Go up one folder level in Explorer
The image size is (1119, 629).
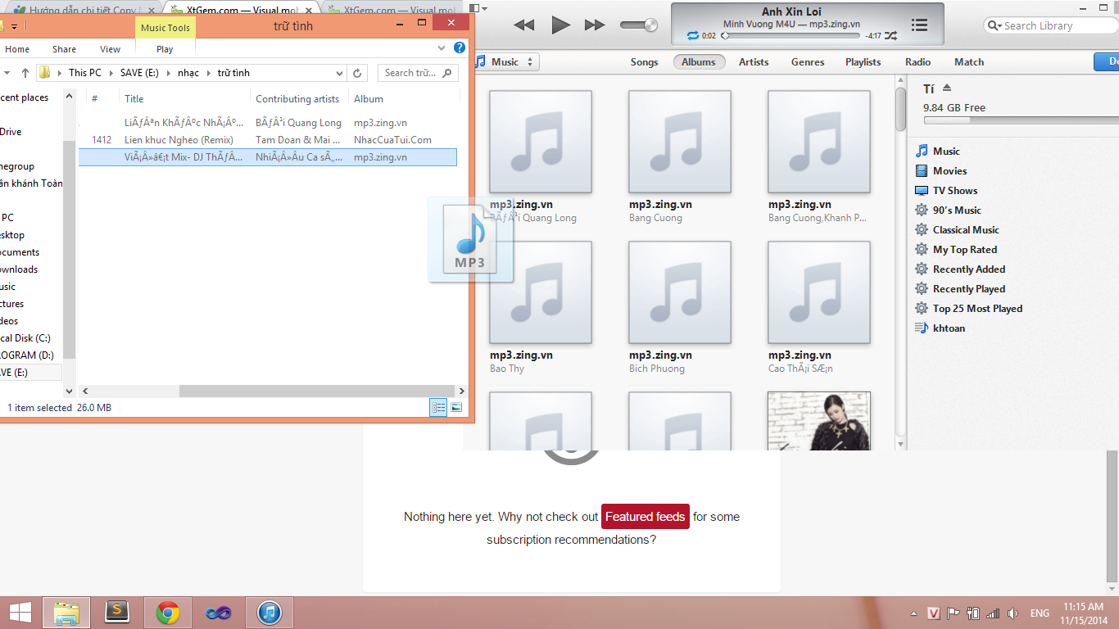pos(25,73)
